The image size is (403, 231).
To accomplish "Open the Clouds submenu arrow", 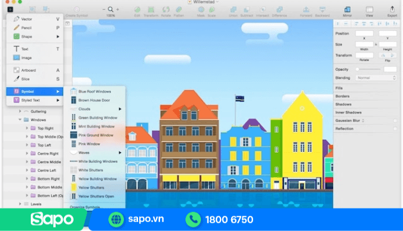I will 120,109.
